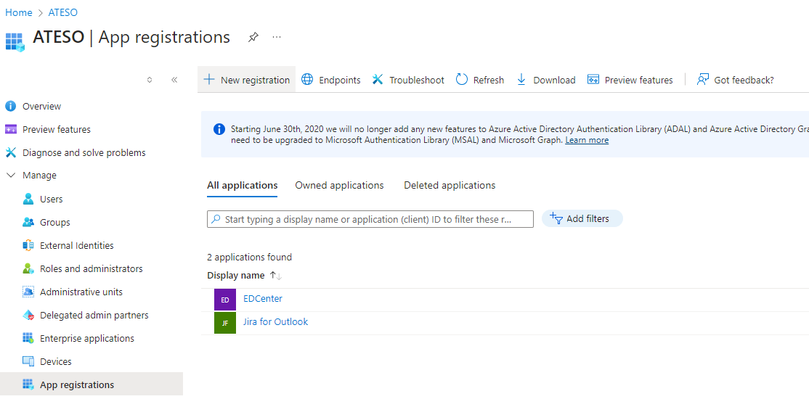Click the Add filters button

pyautogui.click(x=582, y=218)
